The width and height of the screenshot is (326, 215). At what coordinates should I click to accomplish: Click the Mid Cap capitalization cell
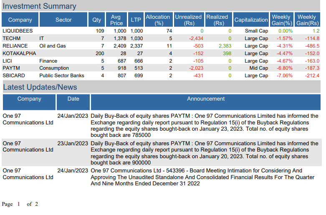pos(259,68)
